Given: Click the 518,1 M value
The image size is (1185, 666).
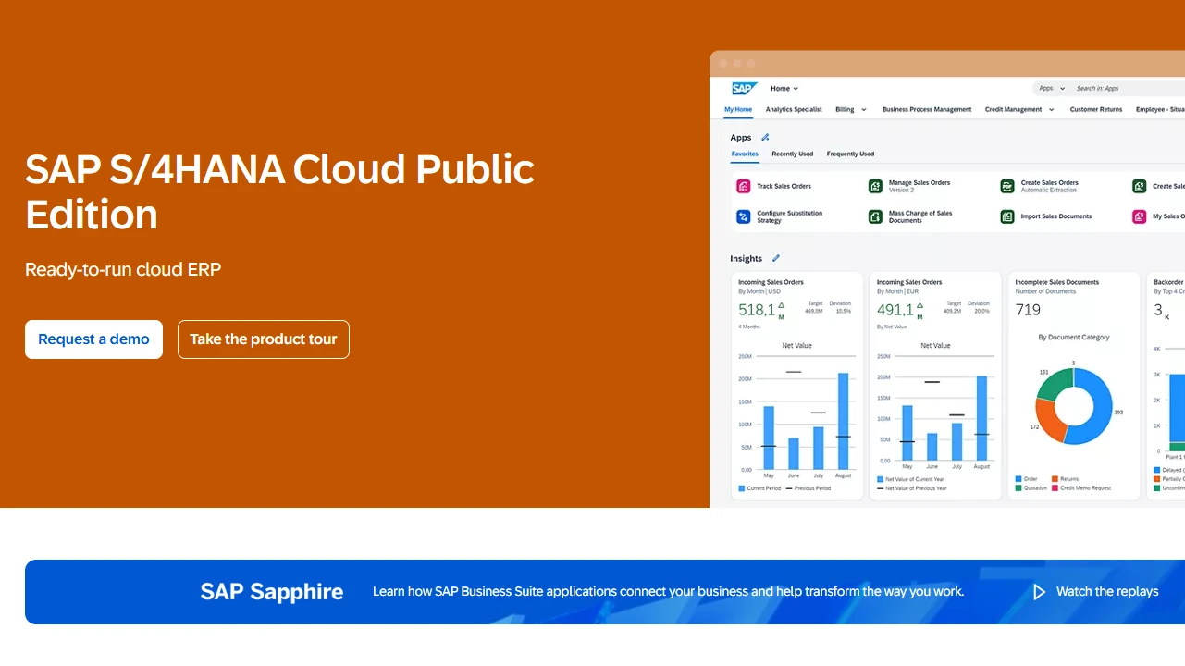Looking at the screenshot, I should (761, 310).
